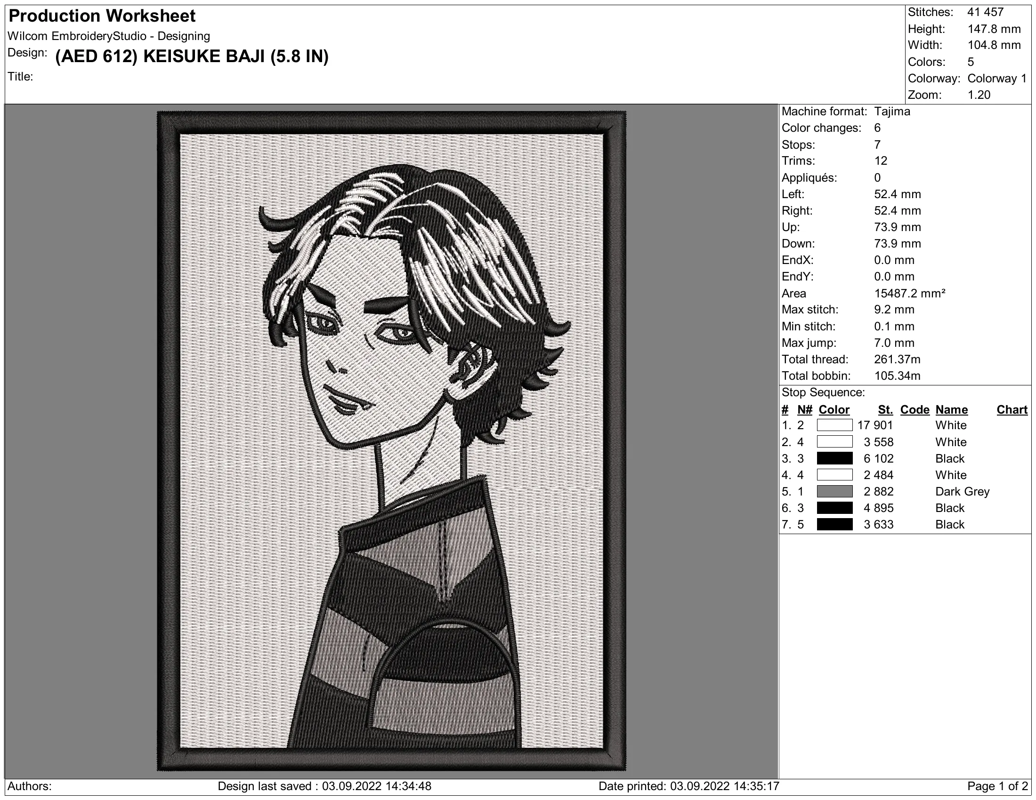Click the 'Title:' label
This screenshot has height=800, width=1036.
[20, 76]
